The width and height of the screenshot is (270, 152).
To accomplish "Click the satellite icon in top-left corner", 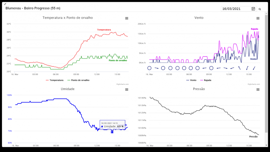I will click(5, 4).
